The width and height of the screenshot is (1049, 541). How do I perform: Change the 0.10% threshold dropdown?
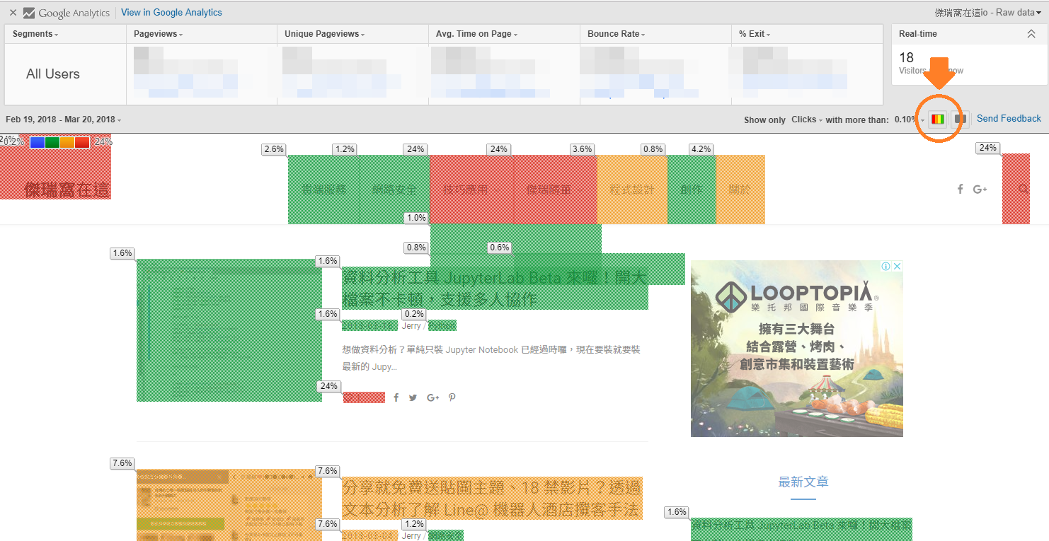coord(910,120)
